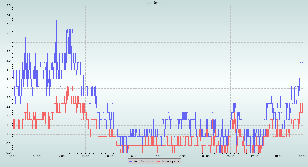Click the chart title Tuuli (m/s)
This screenshot has height=167, width=308.
pyautogui.click(x=154, y=3)
